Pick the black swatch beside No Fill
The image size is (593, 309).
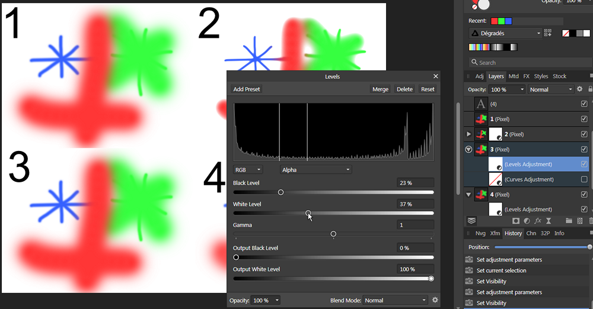pyautogui.click(x=573, y=33)
